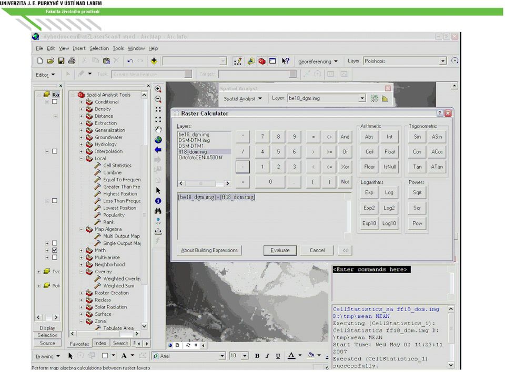Go back to previous extent blue arrow
505x372 pixels.
[x=158, y=150]
